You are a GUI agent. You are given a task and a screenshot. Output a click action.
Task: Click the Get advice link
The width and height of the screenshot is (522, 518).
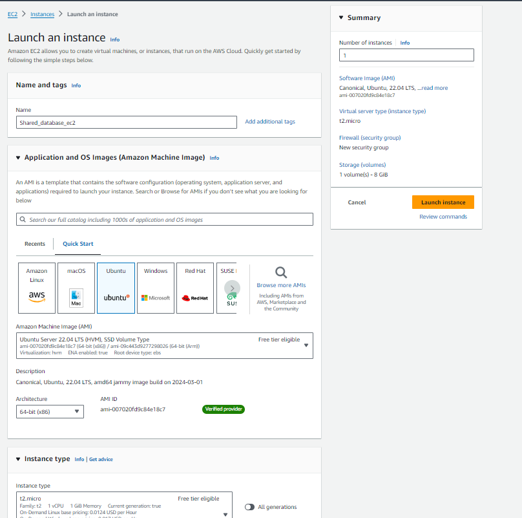click(x=101, y=459)
